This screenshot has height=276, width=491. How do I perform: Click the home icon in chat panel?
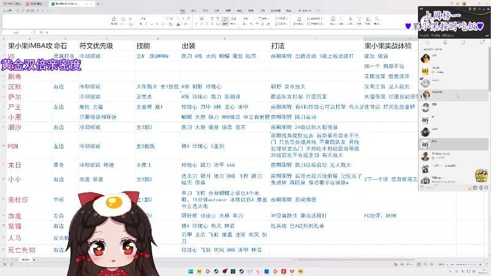427,42
